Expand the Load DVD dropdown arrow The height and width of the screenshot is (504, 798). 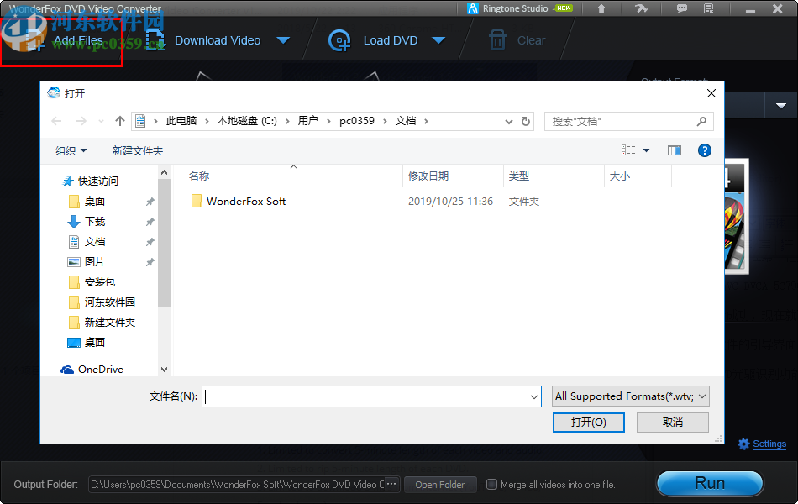click(438, 39)
